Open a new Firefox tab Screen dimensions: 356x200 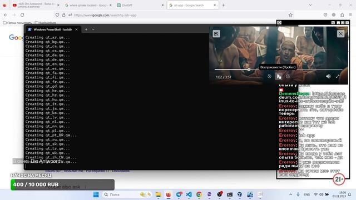click(224, 5)
